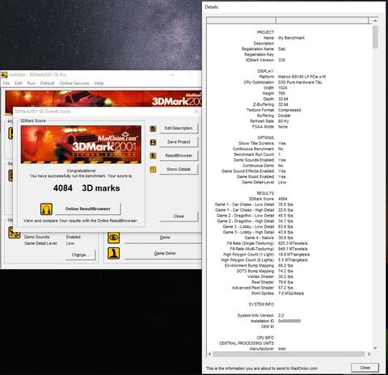Click the Edit Description icon
The image size is (388, 375).
click(x=153, y=129)
